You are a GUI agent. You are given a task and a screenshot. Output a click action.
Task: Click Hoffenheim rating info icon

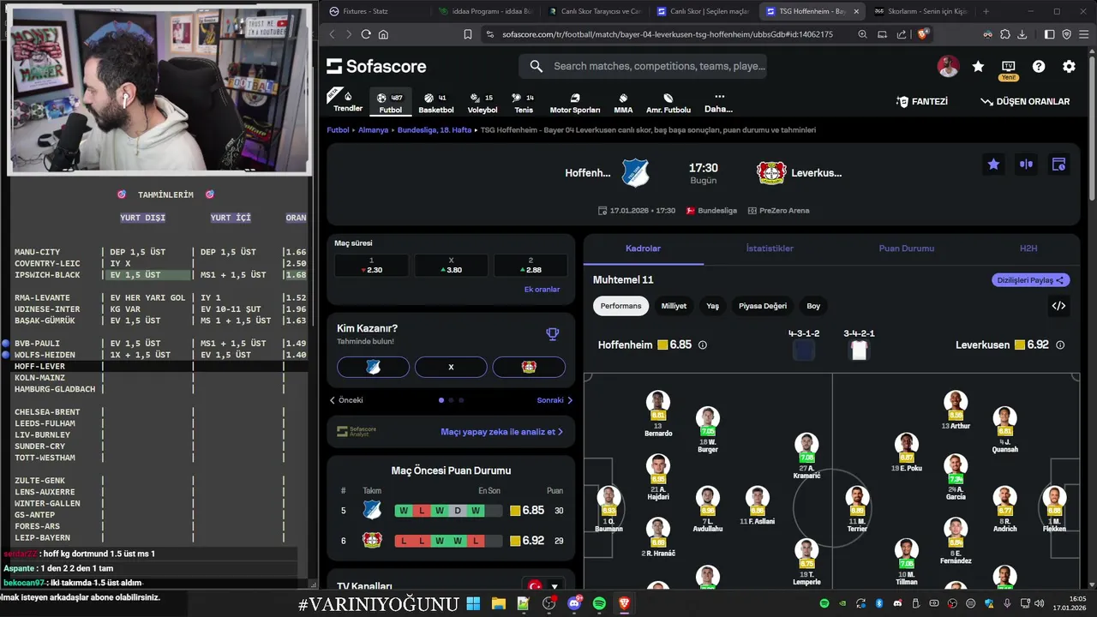703,345
